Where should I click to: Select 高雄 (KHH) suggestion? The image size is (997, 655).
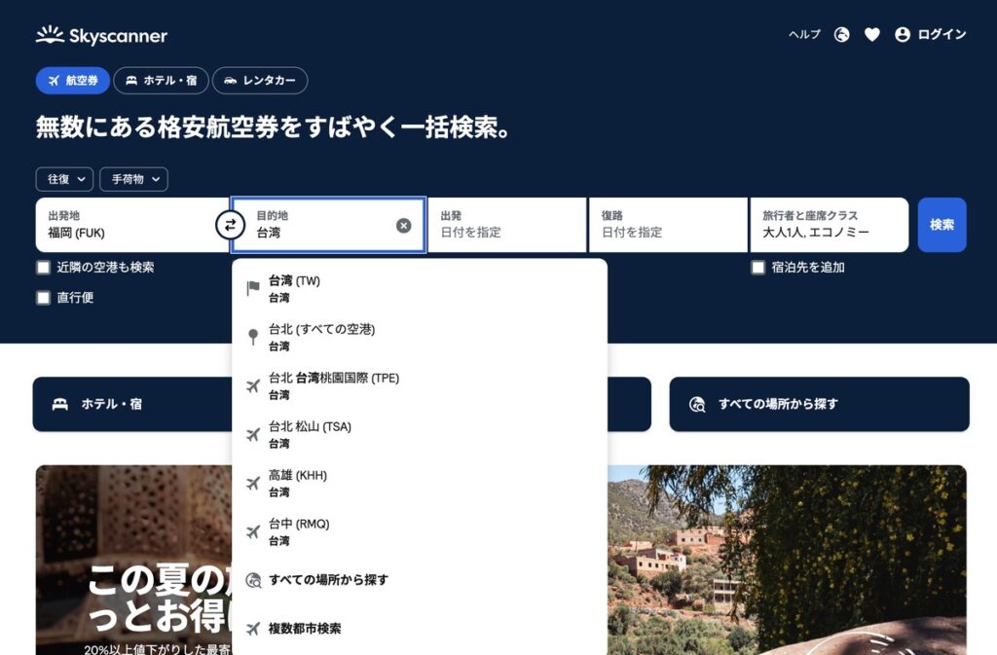(x=420, y=483)
